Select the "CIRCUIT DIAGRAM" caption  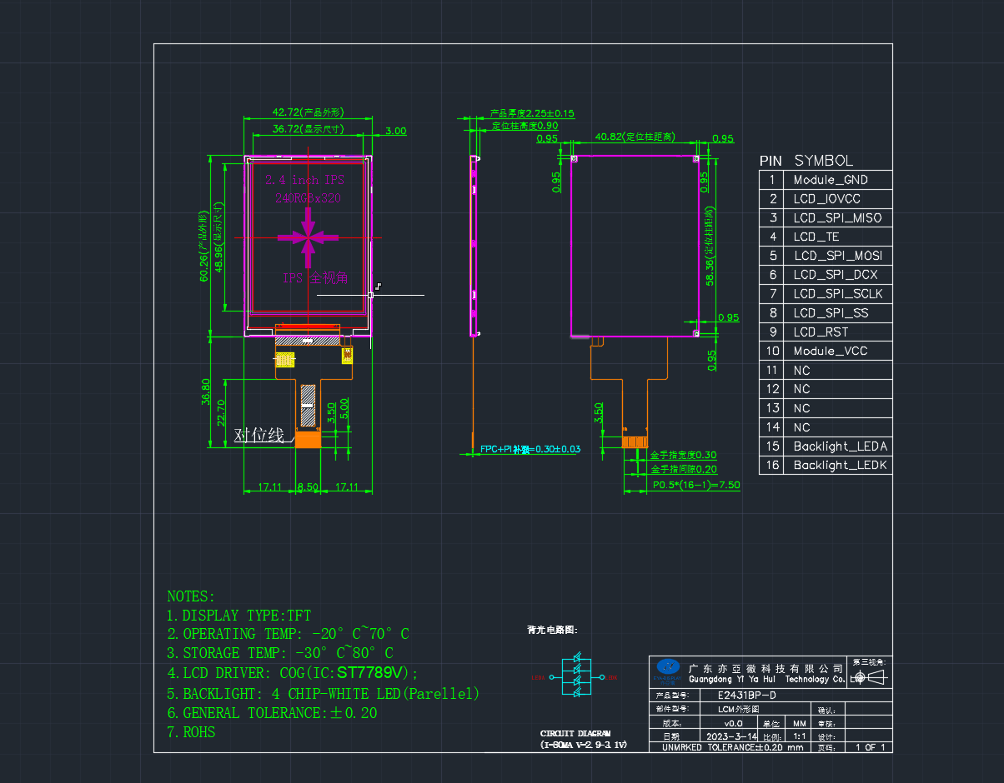coord(575,733)
